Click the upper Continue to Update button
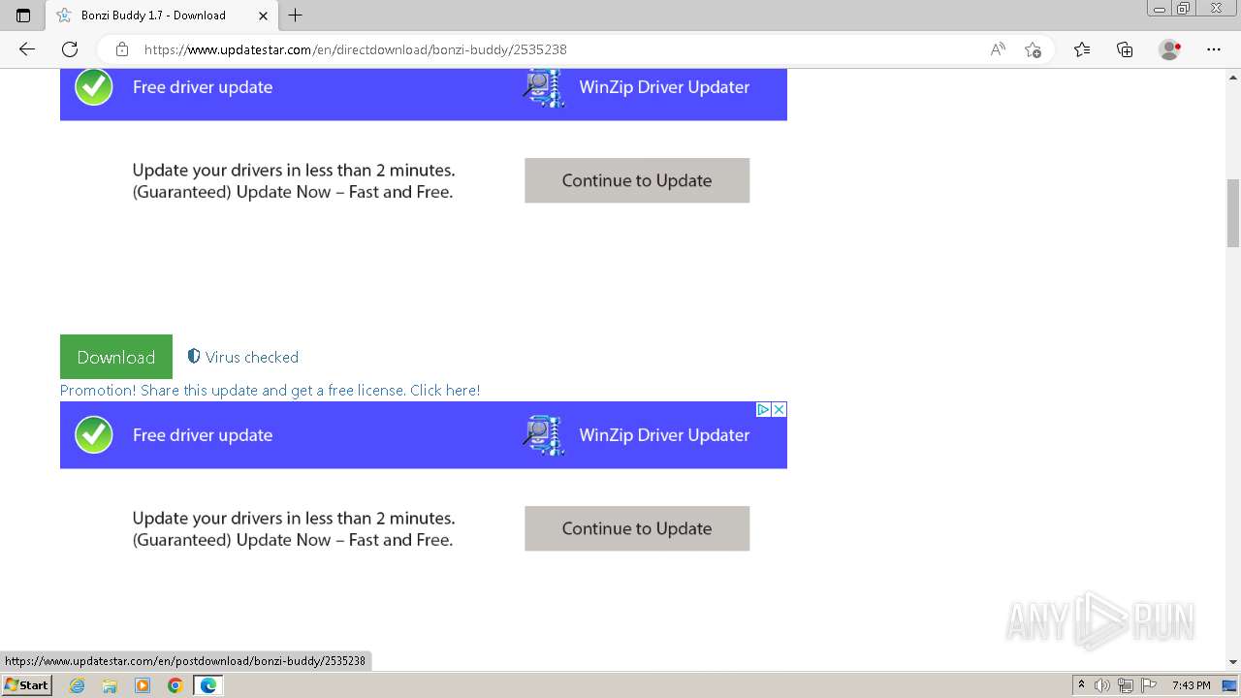The height and width of the screenshot is (698, 1241). pyautogui.click(x=637, y=180)
